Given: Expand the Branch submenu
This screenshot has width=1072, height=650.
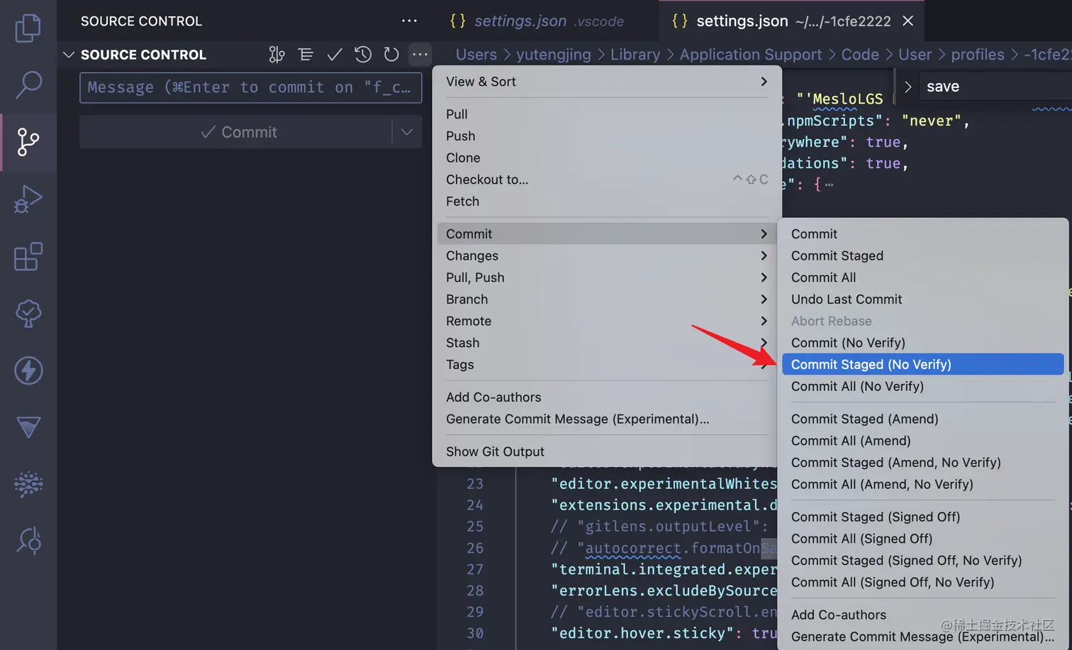Looking at the screenshot, I should 606,299.
